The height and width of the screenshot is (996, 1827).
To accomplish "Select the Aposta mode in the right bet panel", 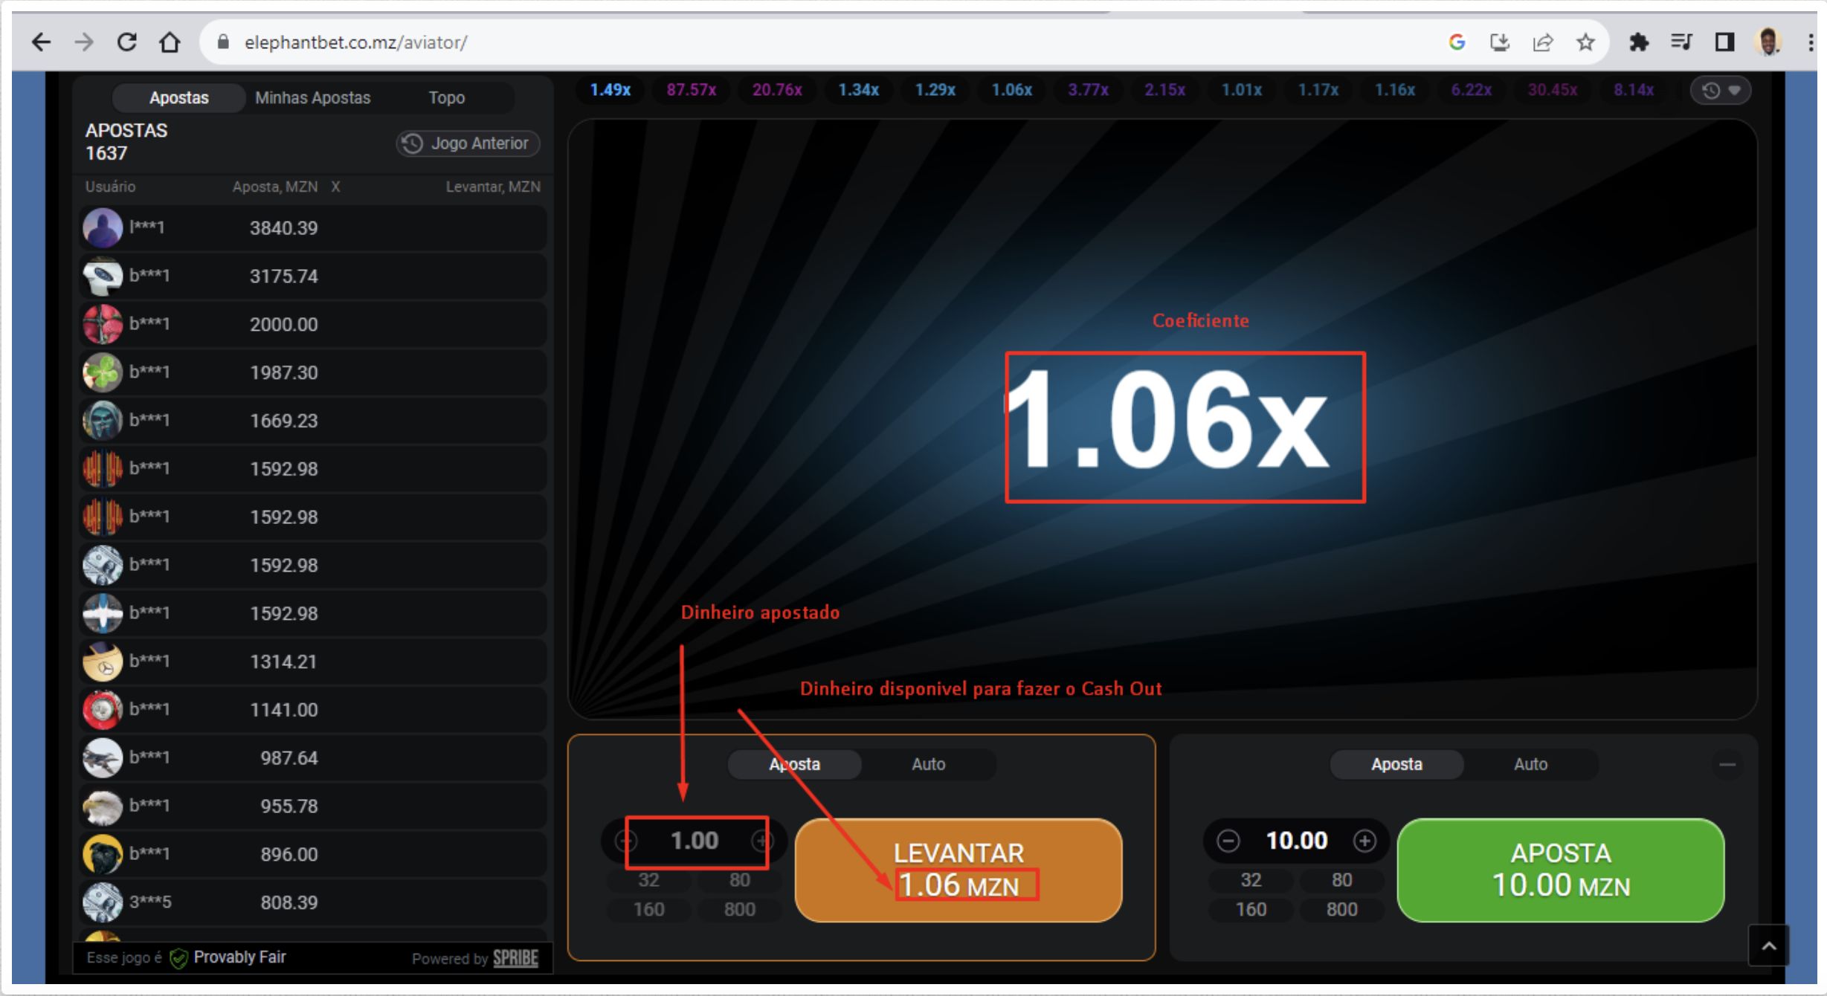I will tap(1396, 764).
